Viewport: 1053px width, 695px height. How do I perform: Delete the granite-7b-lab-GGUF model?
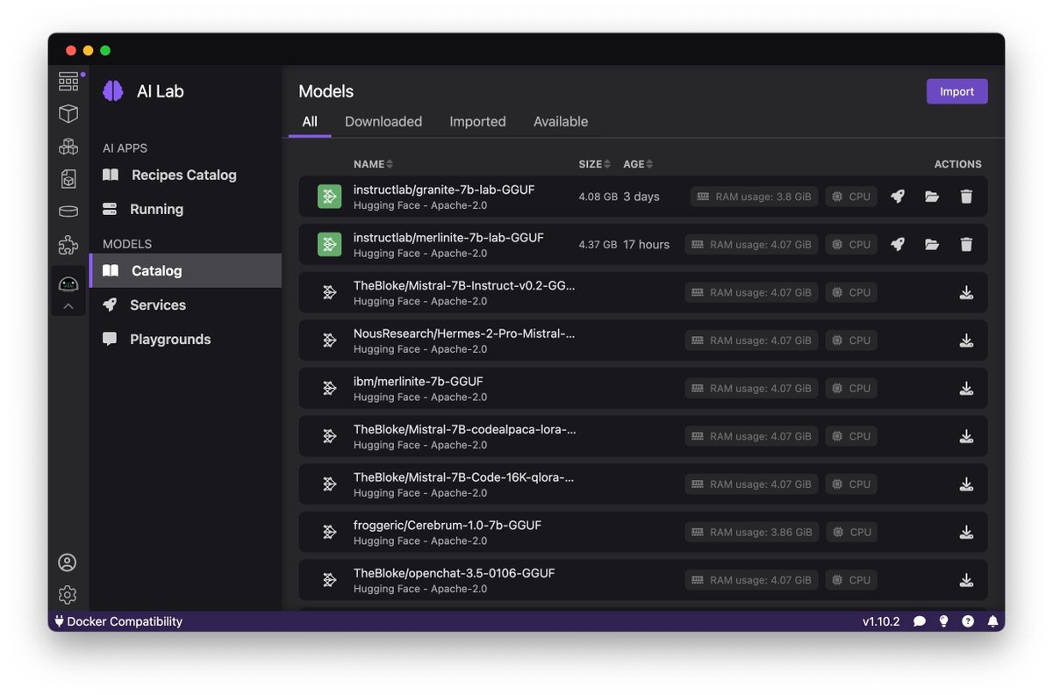tap(966, 197)
